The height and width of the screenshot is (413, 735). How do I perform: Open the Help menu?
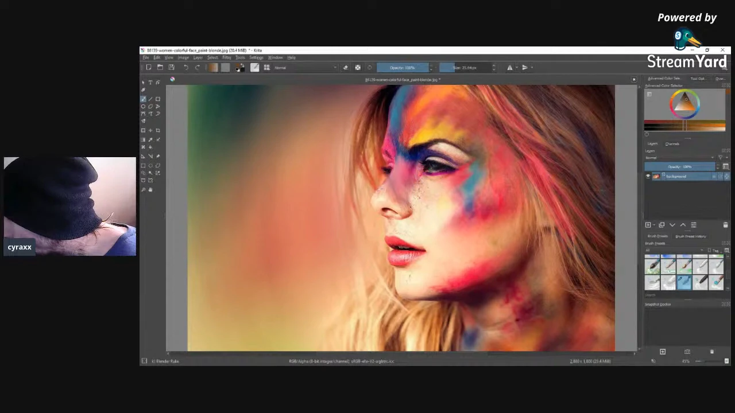(291, 57)
